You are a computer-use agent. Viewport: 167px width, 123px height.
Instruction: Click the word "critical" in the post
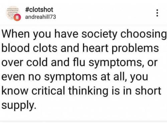48,91
